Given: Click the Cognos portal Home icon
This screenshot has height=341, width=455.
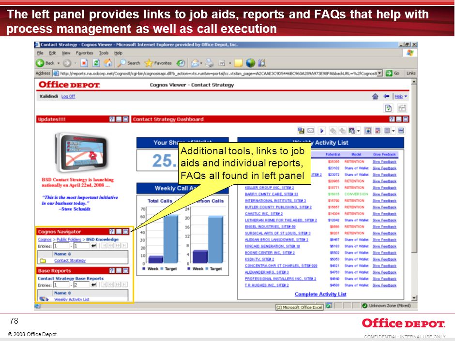Looking at the screenshot, I should tap(375, 96).
